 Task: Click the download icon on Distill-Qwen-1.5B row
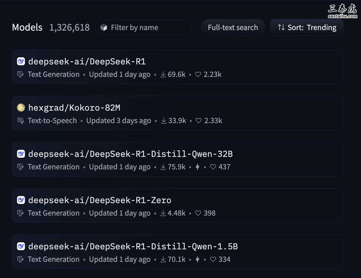[163, 259]
